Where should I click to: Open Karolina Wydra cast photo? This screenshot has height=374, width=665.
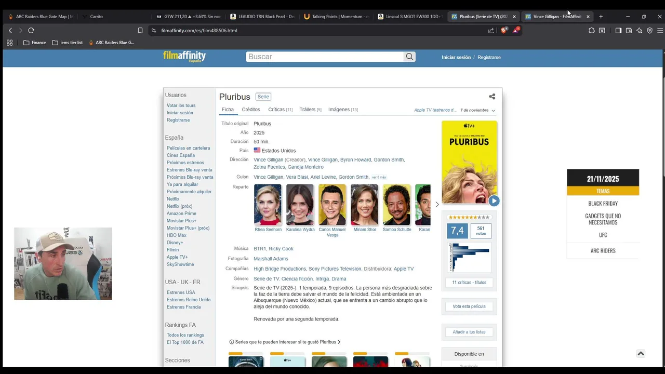pos(300,205)
